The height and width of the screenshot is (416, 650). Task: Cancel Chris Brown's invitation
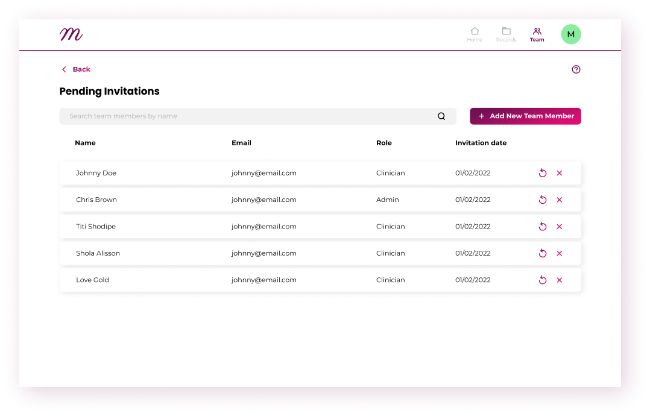pyautogui.click(x=559, y=200)
